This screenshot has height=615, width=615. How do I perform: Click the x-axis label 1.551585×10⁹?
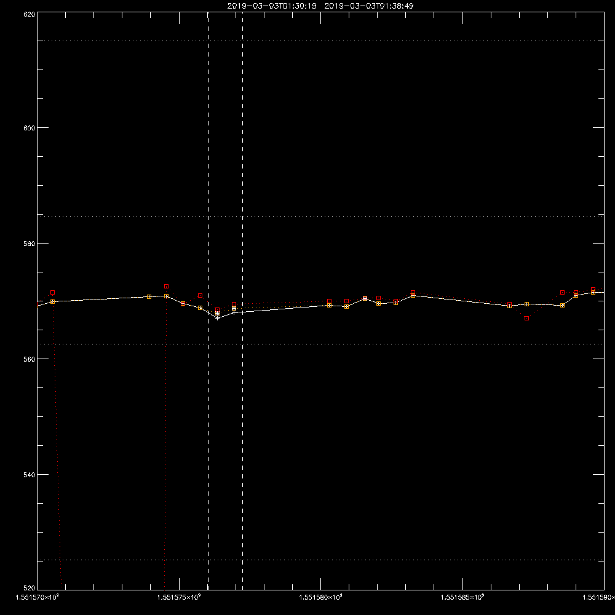(x=462, y=597)
